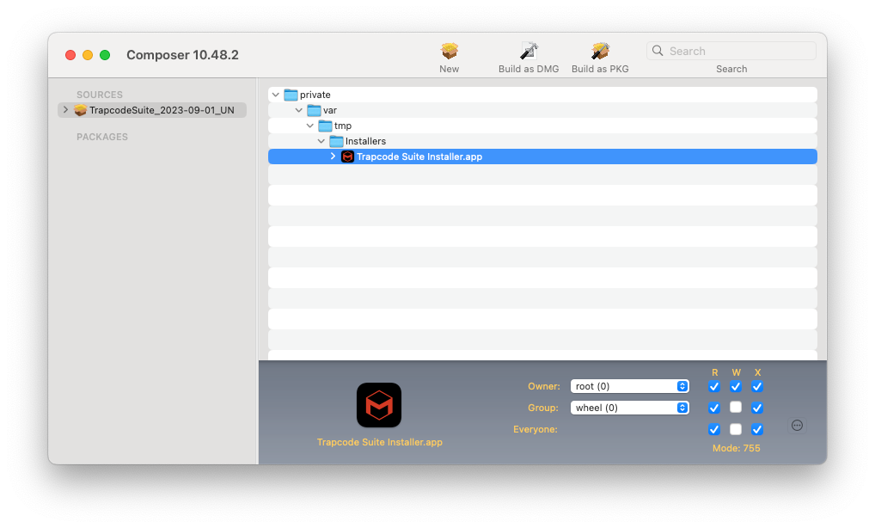The width and height of the screenshot is (875, 528).
Task: Click the private folder icon
Action: tap(291, 95)
